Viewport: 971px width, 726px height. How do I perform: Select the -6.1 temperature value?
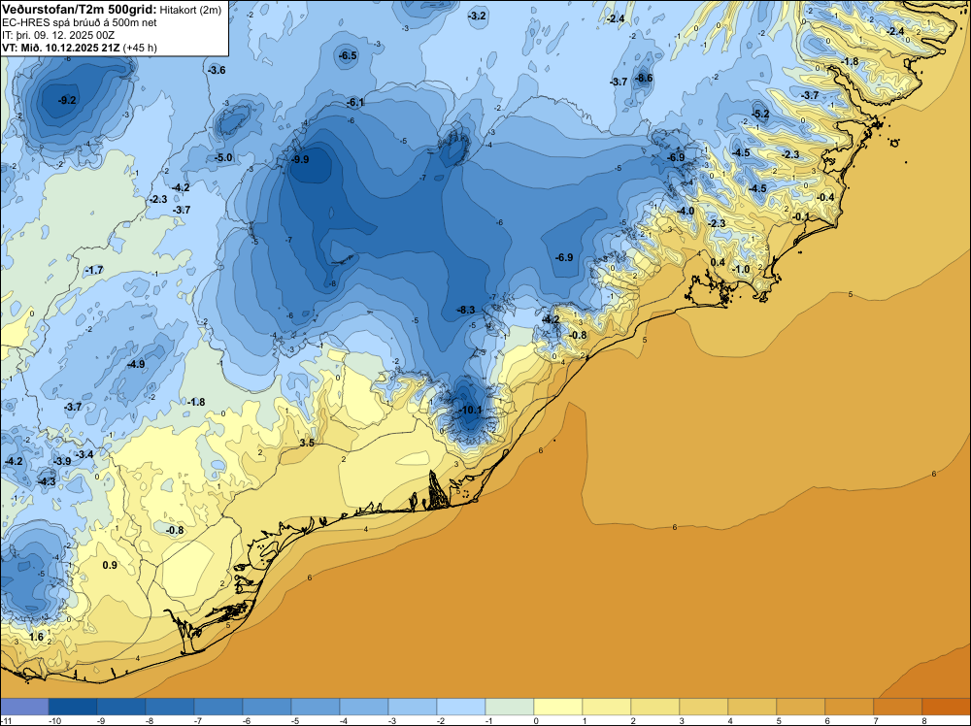point(355,102)
